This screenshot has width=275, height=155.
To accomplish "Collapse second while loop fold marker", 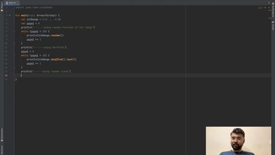I will click(x=14, y=56).
